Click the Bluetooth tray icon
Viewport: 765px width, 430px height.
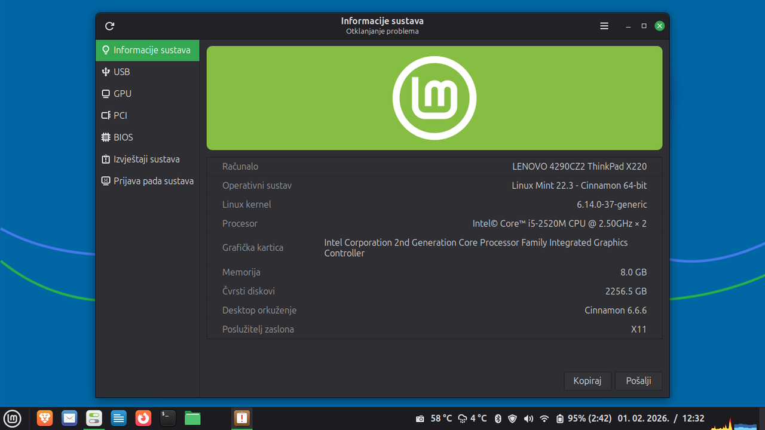click(498, 419)
